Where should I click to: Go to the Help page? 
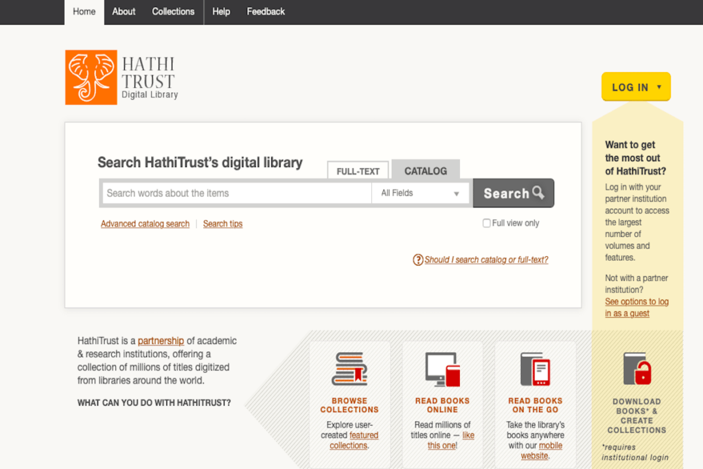tap(221, 12)
